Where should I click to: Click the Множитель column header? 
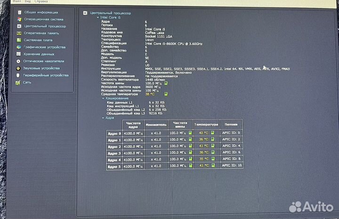156,125
